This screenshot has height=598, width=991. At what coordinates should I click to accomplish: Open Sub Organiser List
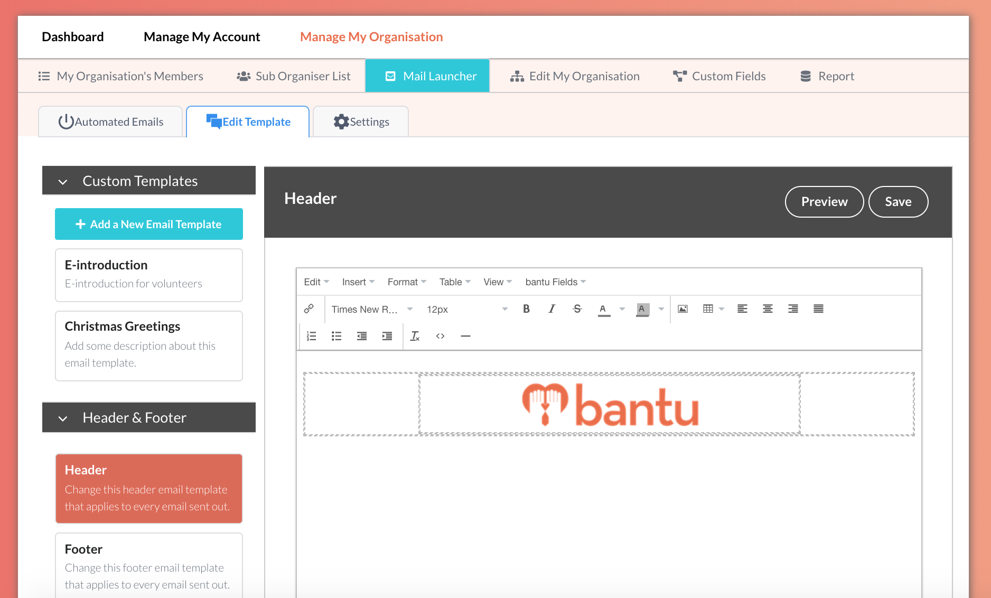[293, 76]
